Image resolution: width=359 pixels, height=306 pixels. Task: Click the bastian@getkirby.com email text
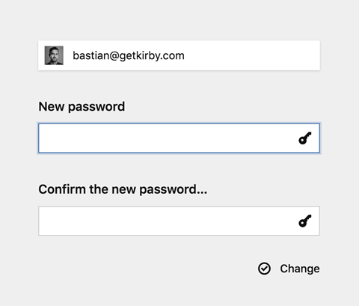pos(129,55)
